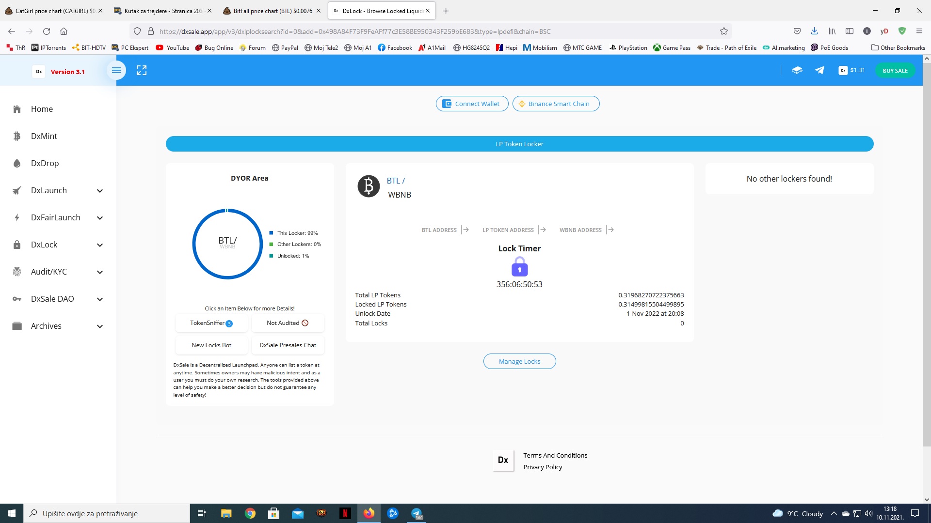
Task: Click the graduation cap tutorial icon
Action: pos(797,71)
